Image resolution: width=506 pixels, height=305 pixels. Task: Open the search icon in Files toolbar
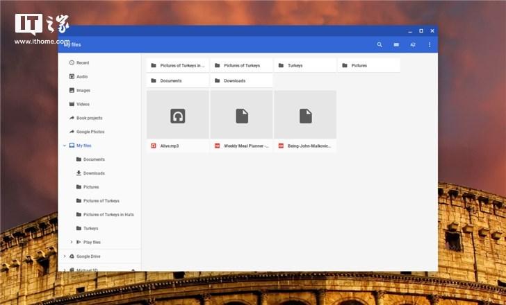379,45
